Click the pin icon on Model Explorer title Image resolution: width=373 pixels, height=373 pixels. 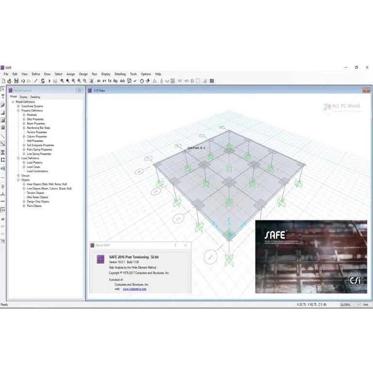[79, 90]
